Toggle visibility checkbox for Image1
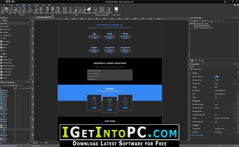This screenshot has width=239, height=147. [15, 108]
